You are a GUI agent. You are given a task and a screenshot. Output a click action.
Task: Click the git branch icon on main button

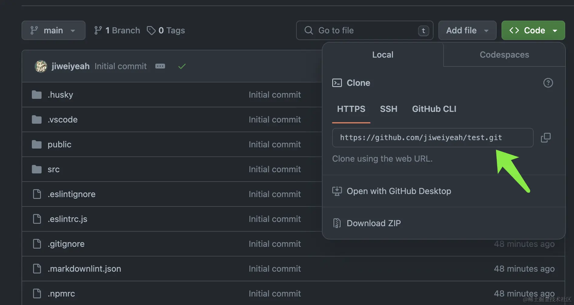[x=34, y=30]
